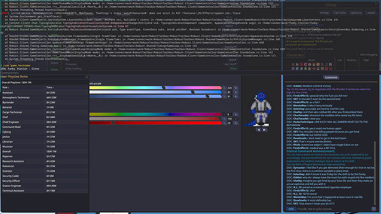Viewport: 381px width, 214px height.
Task: Click the chat message input field
Action: point(334,209)
